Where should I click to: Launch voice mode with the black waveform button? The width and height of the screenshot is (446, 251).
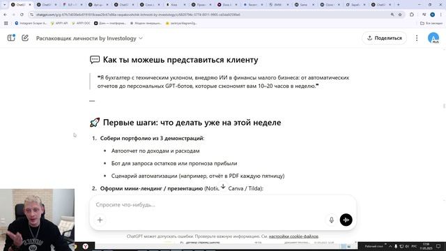(346, 220)
